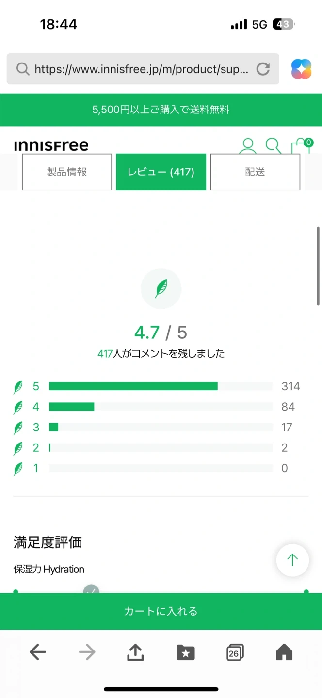Tap the reload page icon
This screenshot has height=698, width=322.
(263, 69)
